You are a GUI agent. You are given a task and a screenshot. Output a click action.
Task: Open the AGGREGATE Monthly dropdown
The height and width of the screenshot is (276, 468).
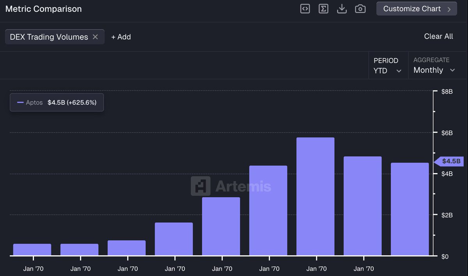(434, 65)
